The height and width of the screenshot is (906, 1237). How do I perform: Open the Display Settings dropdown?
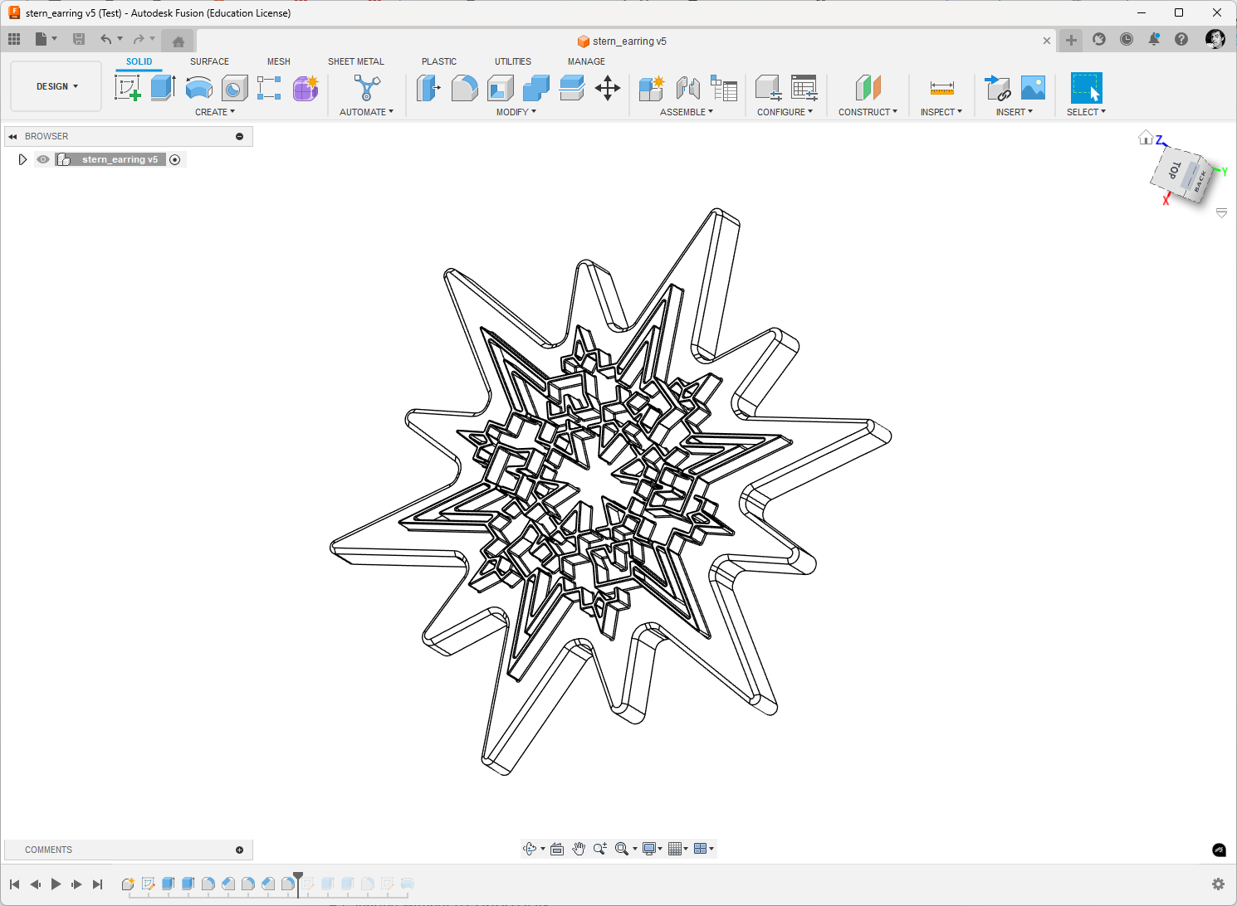point(653,849)
